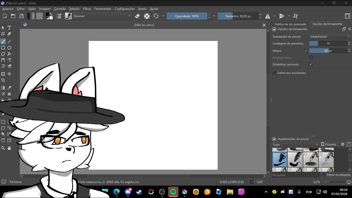Open the brush settings editor
352x198 pixels.
pyautogui.click(x=59, y=16)
